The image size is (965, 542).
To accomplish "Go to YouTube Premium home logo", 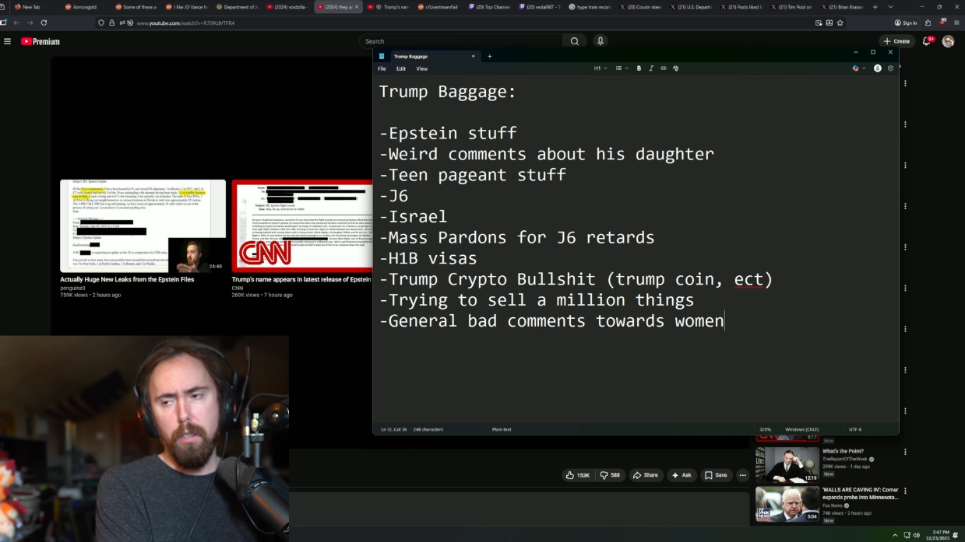I will pyautogui.click(x=41, y=41).
